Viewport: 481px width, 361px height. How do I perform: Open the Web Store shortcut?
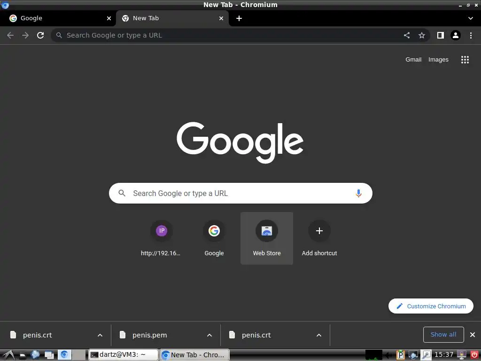point(267,238)
